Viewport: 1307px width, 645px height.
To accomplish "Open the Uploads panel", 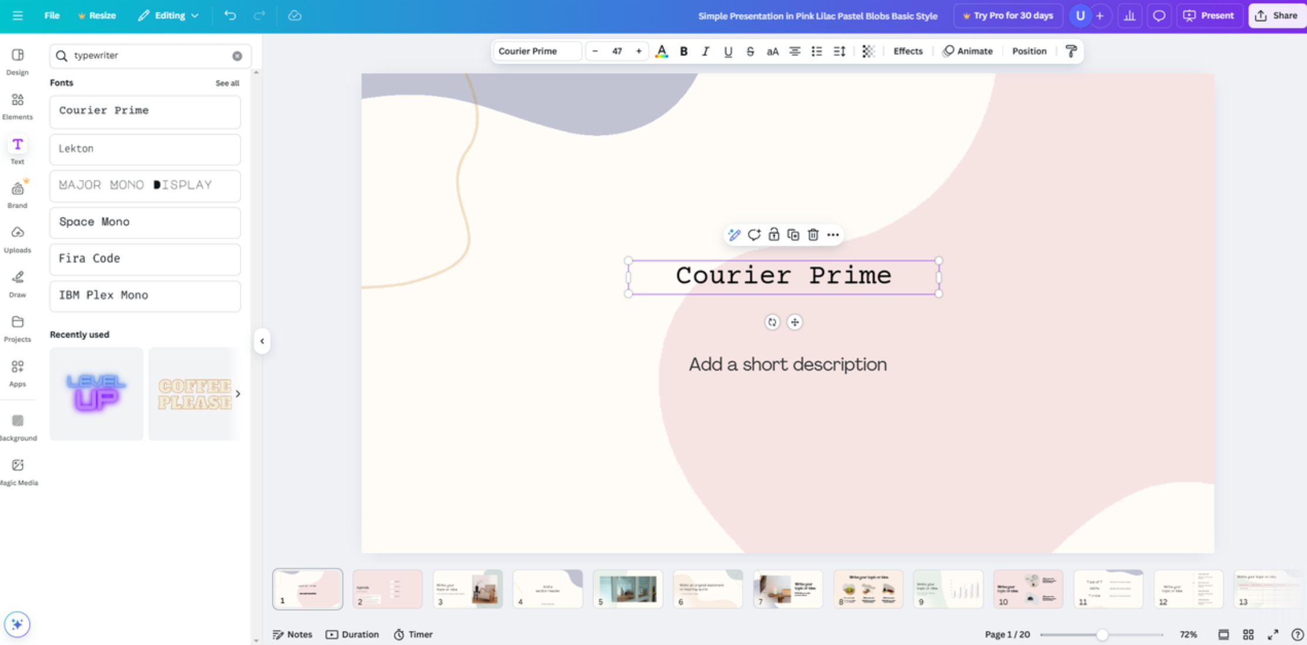I will click(x=18, y=238).
